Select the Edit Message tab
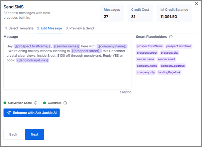The image size is (202, 147). tap(49, 28)
